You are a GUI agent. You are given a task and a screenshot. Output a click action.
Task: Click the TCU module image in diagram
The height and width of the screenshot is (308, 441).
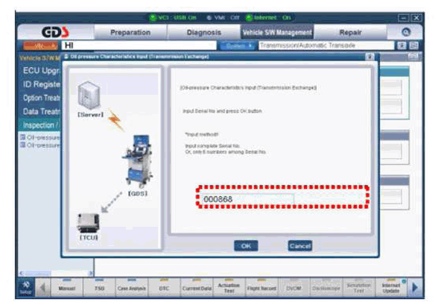pyautogui.click(x=88, y=222)
